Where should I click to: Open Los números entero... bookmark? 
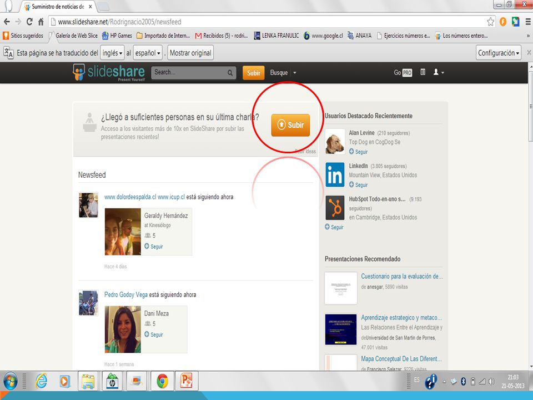pos(461,36)
